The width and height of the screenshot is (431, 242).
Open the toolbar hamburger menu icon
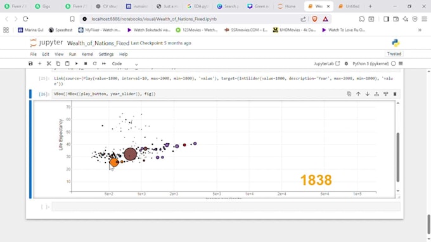[x=401, y=63]
